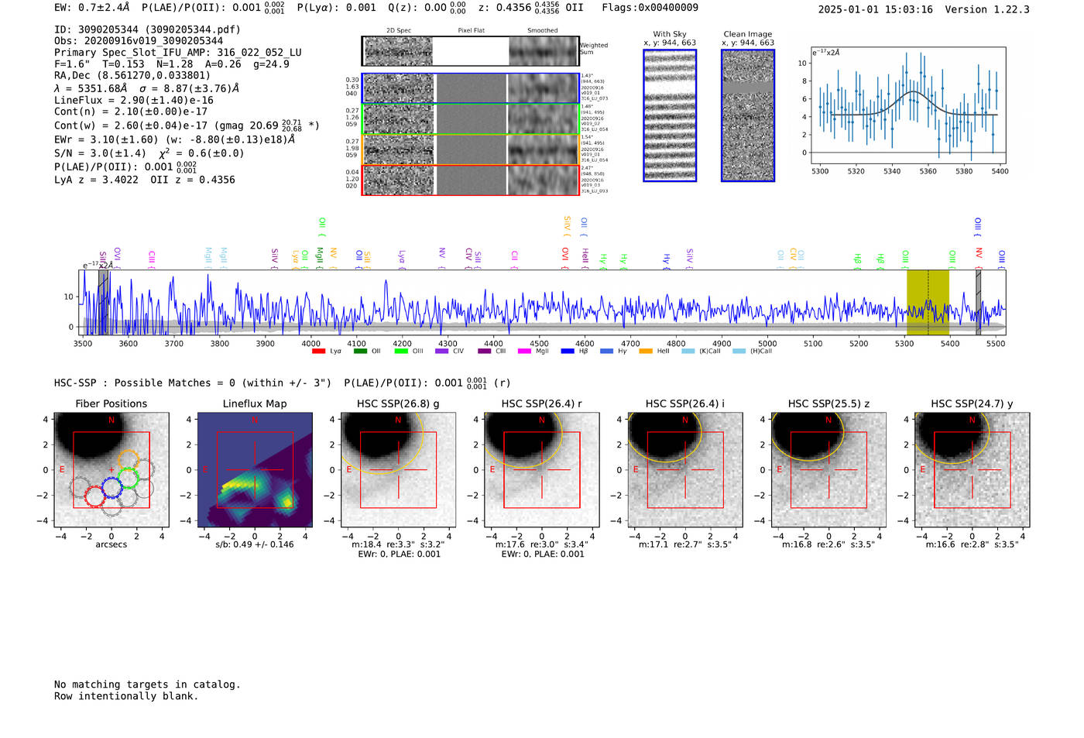
Task: Select the magenta MgII legend marker
Action: click(524, 352)
